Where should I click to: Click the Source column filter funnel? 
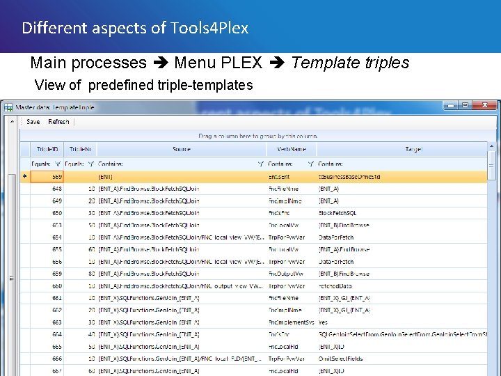coord(260,164)
